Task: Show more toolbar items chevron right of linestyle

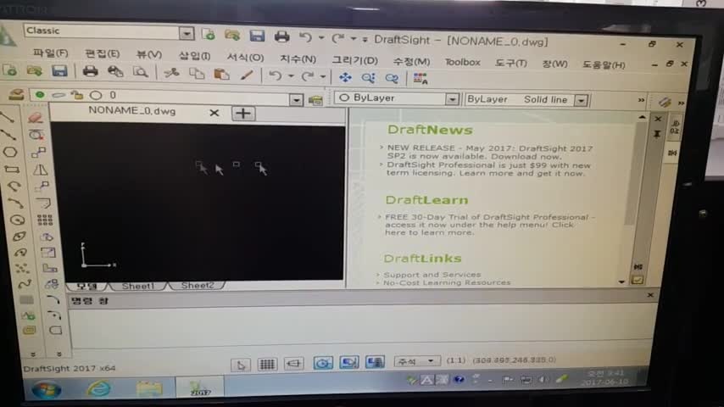Action: click(641, 100)
